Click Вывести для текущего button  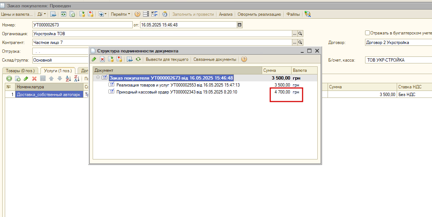point(167,59)
